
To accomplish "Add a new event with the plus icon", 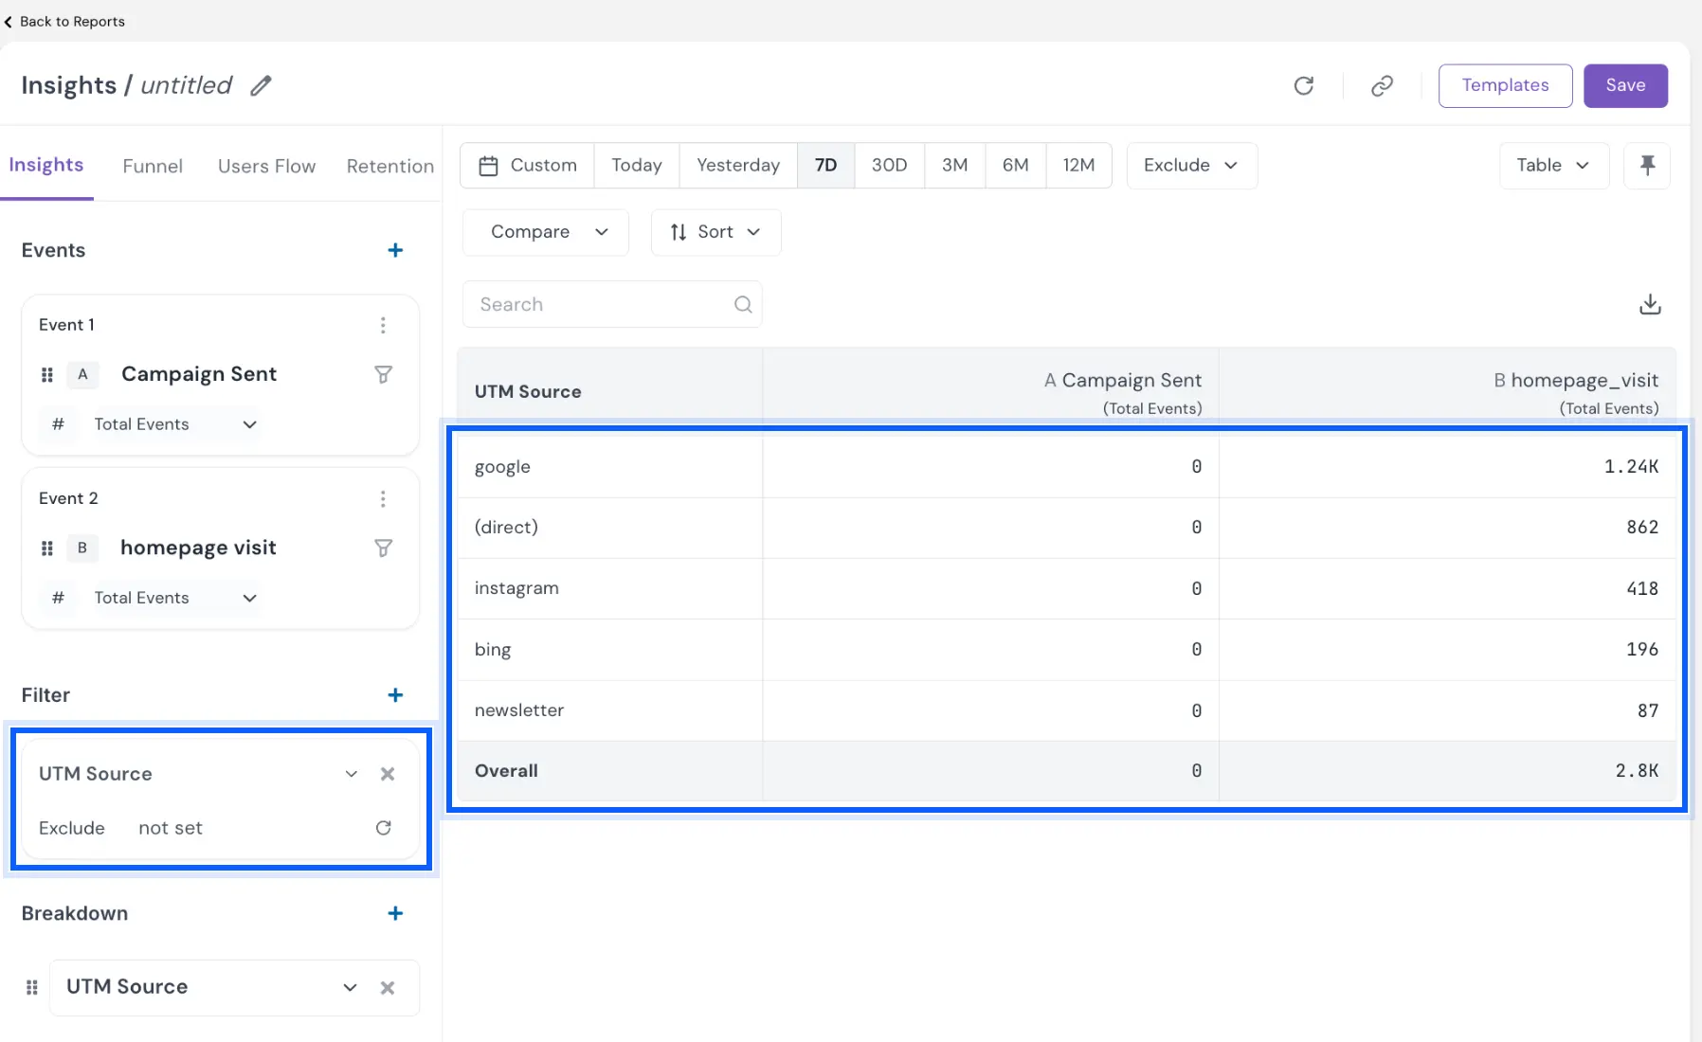I will click(x=395, y=250).
